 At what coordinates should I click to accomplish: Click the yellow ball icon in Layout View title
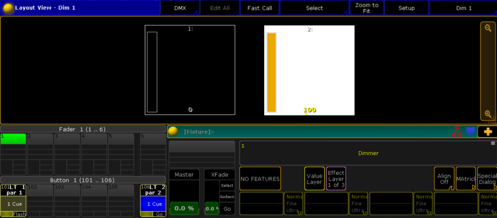[8, 8]
